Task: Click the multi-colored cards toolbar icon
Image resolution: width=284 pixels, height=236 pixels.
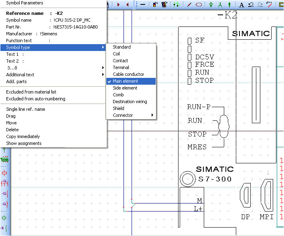Action: coord(164,4)
